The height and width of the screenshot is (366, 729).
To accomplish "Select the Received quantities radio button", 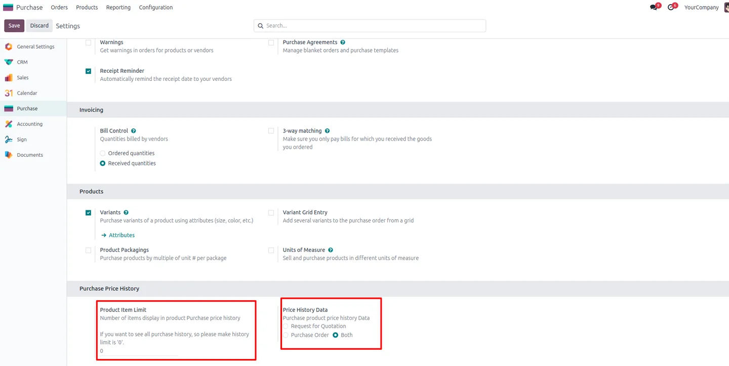I will tap(103, 163).
